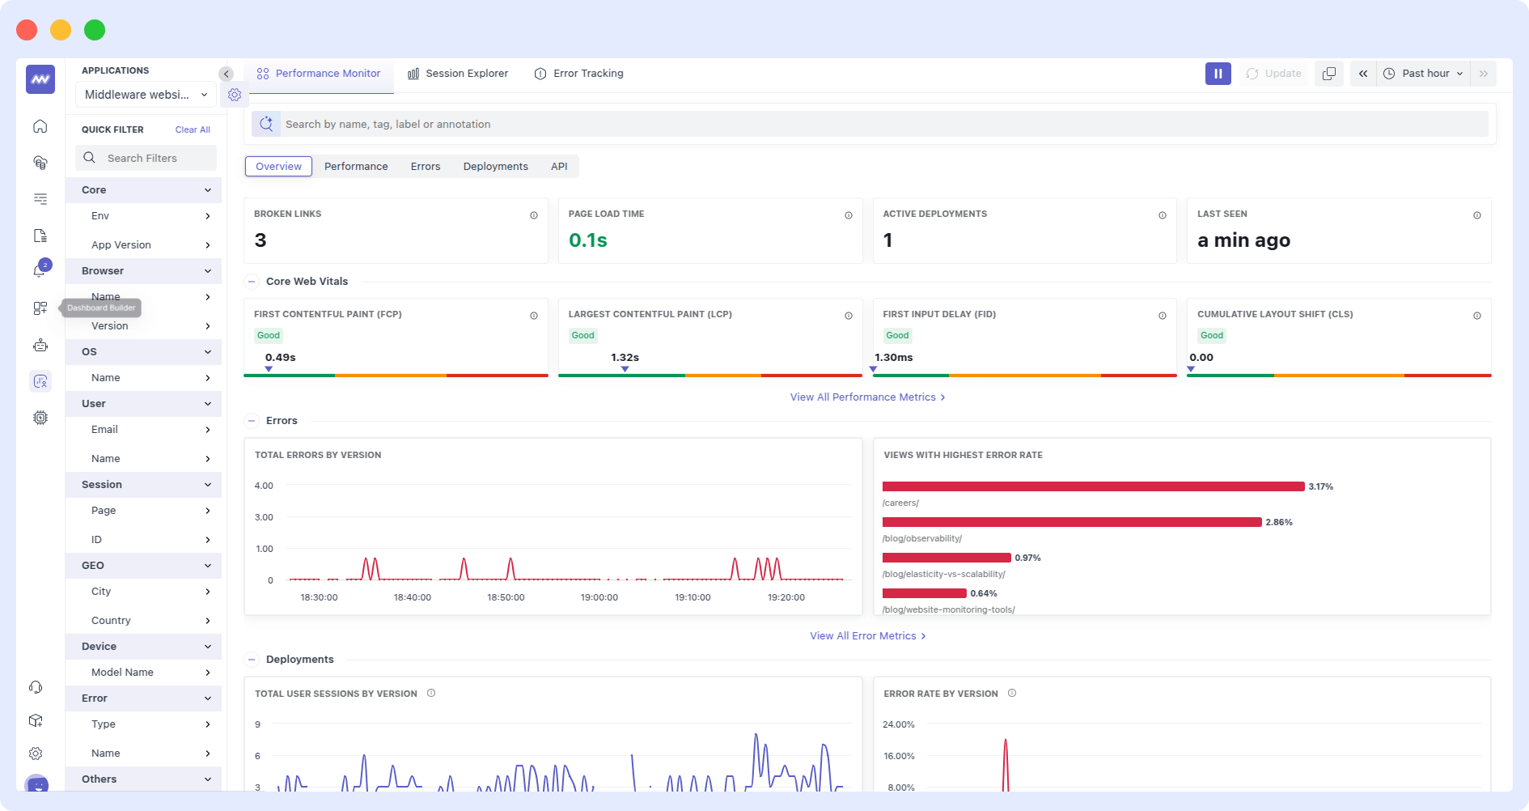The width and height of the screenshot is (1529, 811).
Task: Open the RUM monitoring sidebar icon
Action: (40, 381)
